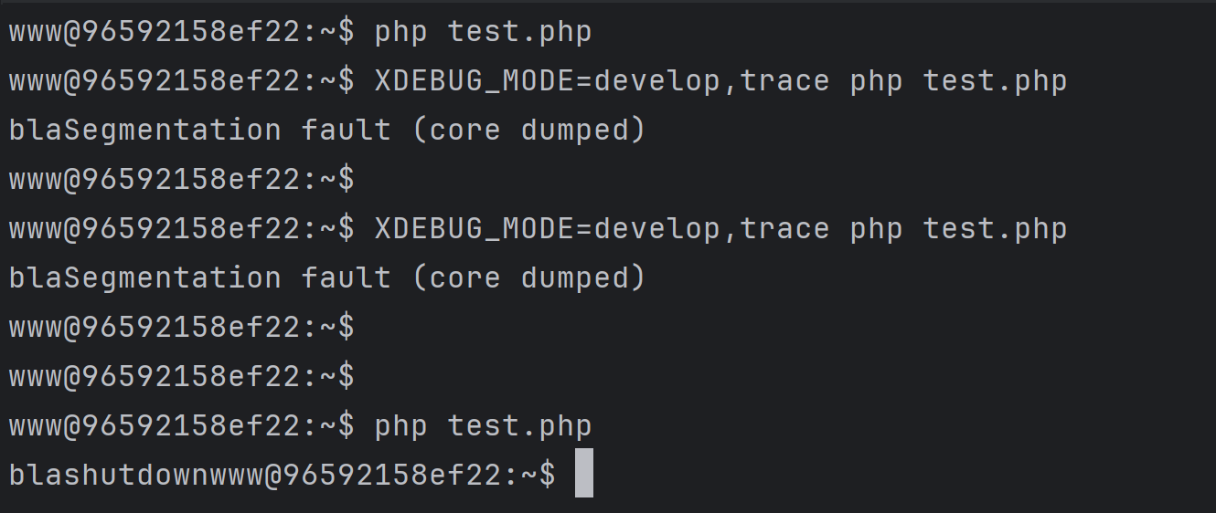Click "(core dumped)" in first fault line
Screen dimensions: 1216x513
click(x=528, y=131)
